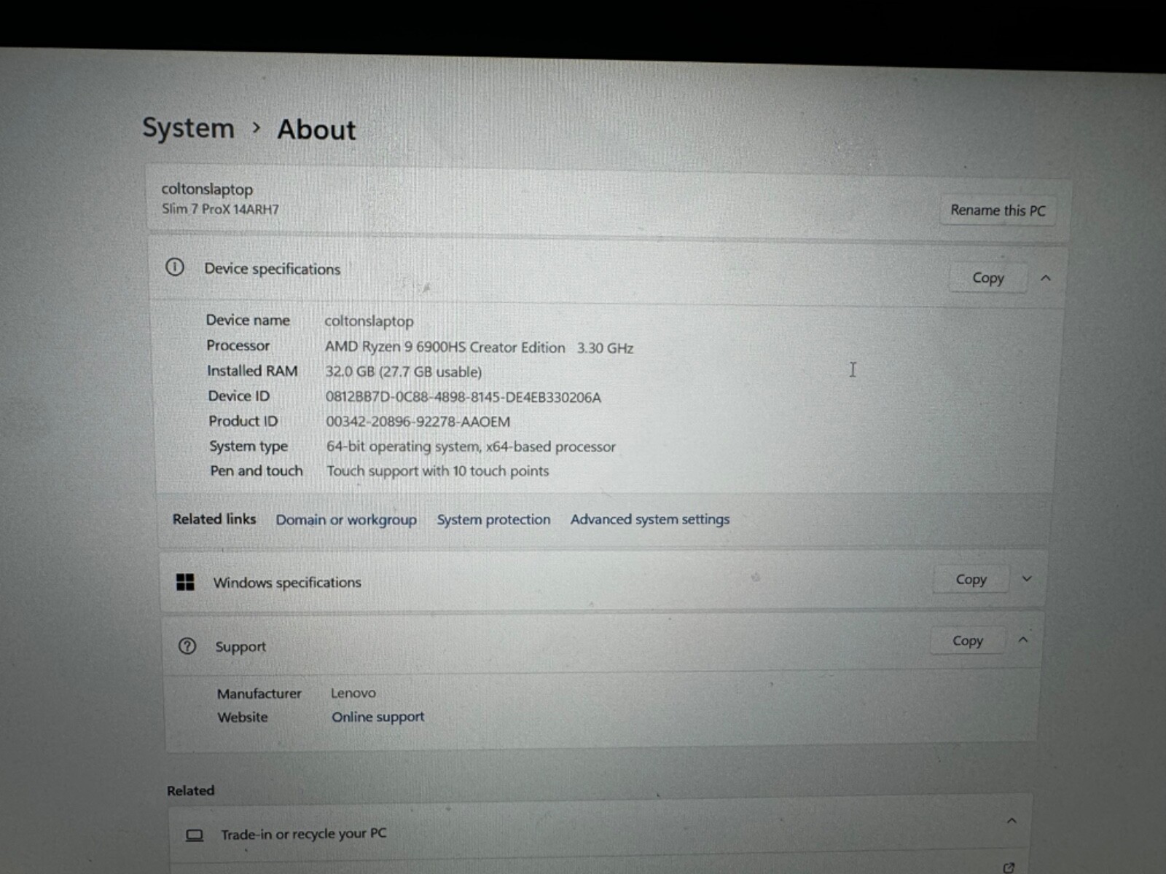The width and height of the screenshot is (1166, 874).
Task: Open the Domain or workgroup link
Action: coord(346,519)
